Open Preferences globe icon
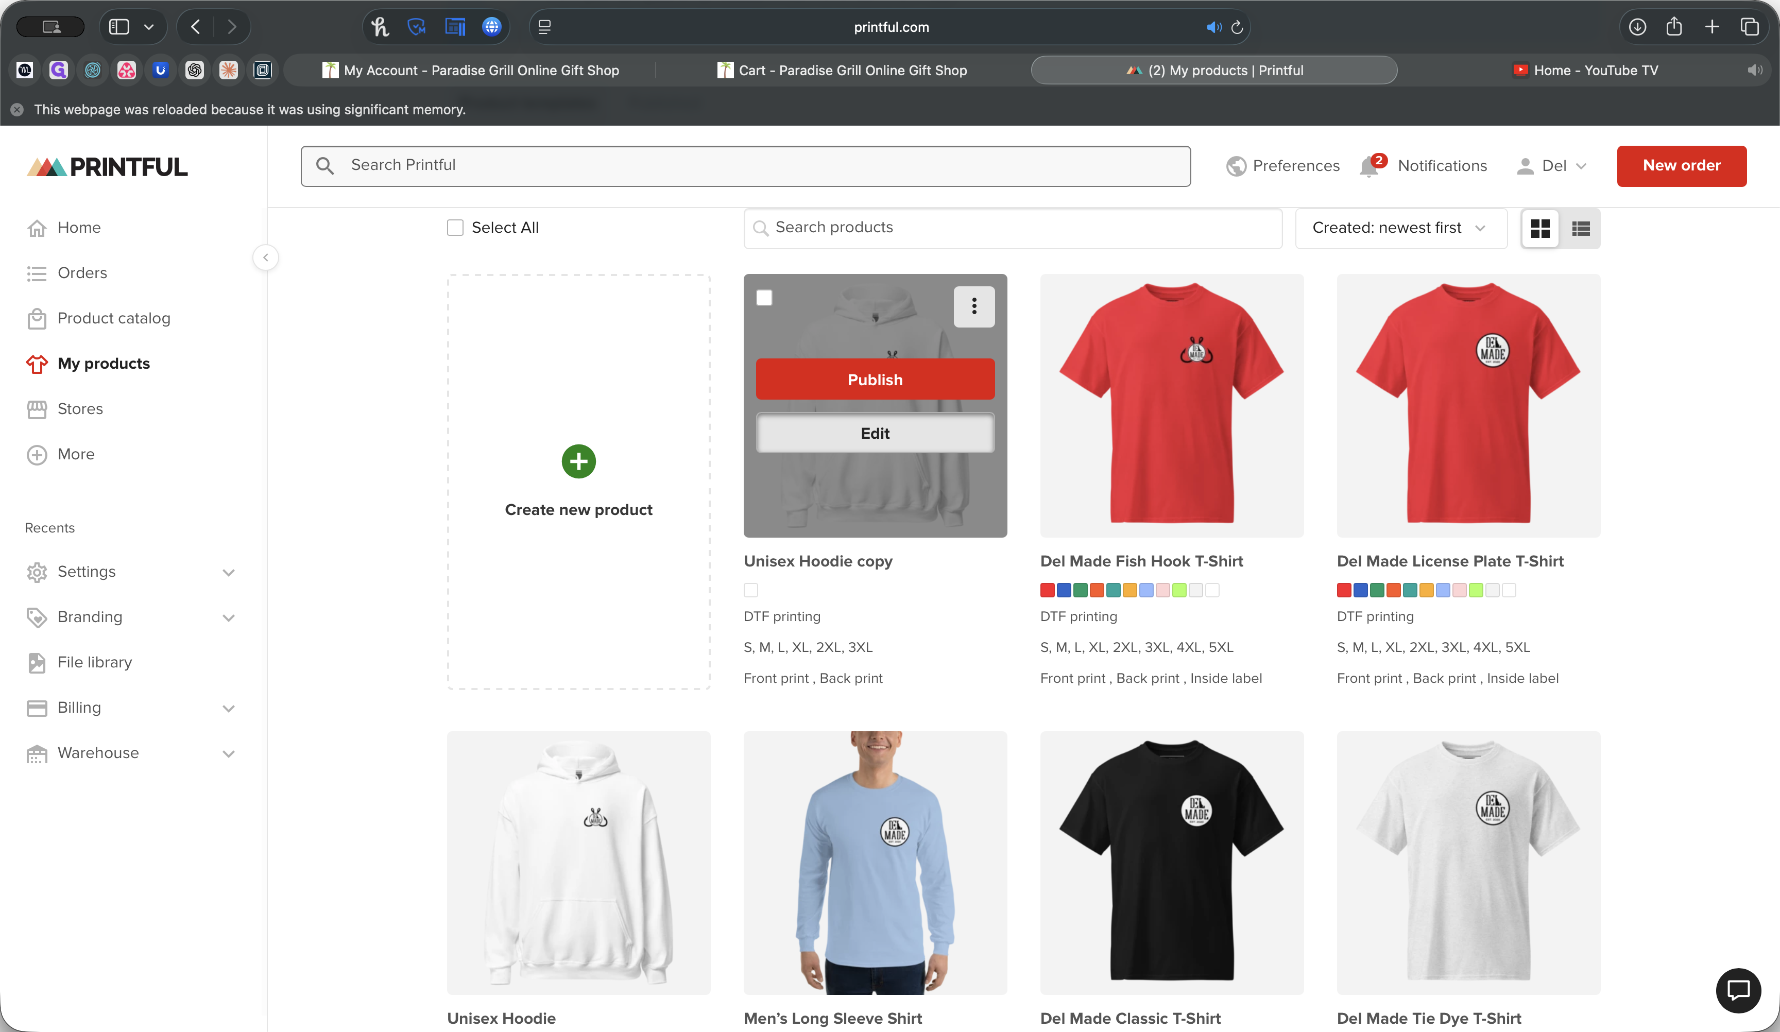Screen dimensions: 1780x1032 1236,166
